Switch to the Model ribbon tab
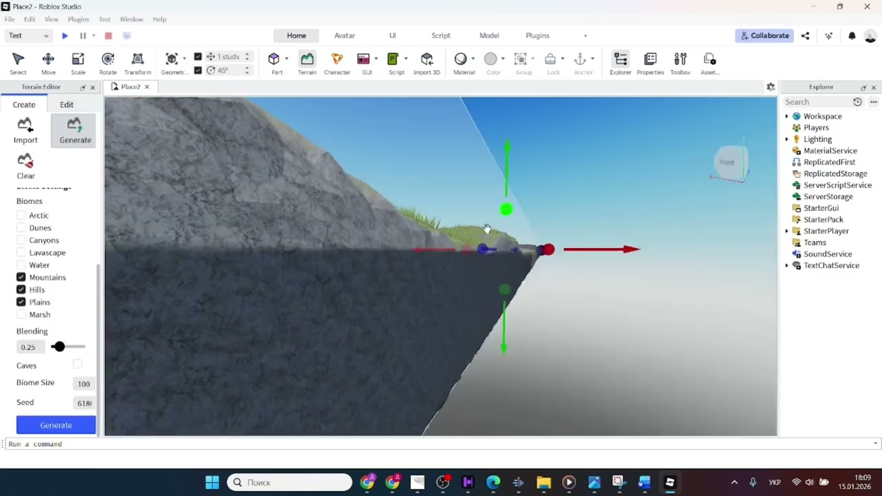Screen dimensions: 882x496 (x=489, y=36)
